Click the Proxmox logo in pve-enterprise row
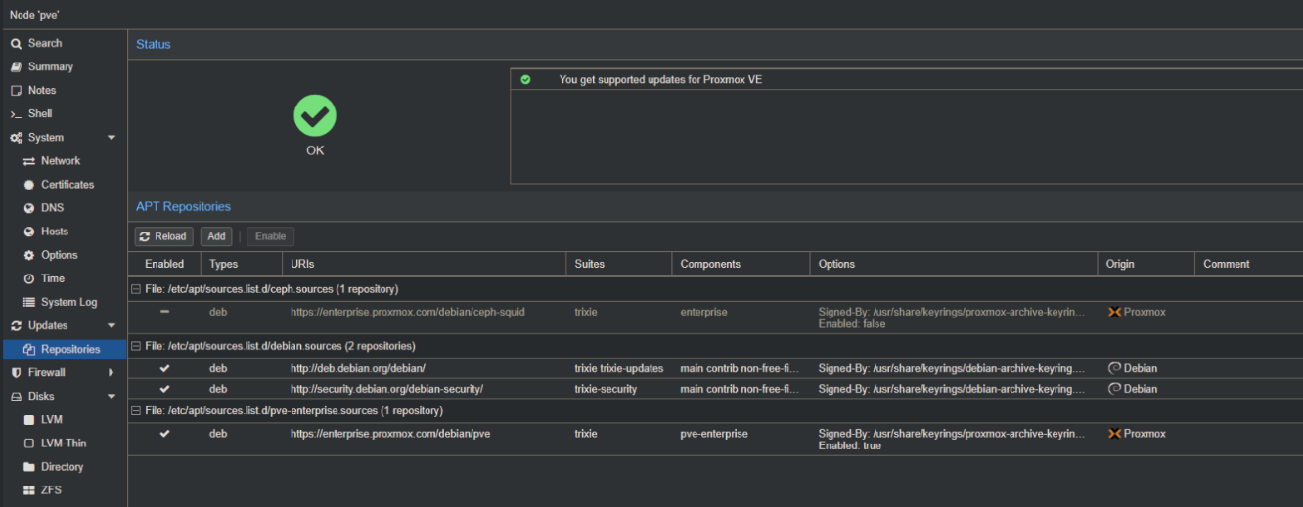Image resolution: width=1303 pixels, height=507 pixels. 1114,434
